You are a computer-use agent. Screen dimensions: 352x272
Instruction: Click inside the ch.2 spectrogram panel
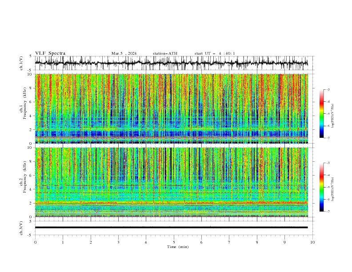click(x=171, y=182)
